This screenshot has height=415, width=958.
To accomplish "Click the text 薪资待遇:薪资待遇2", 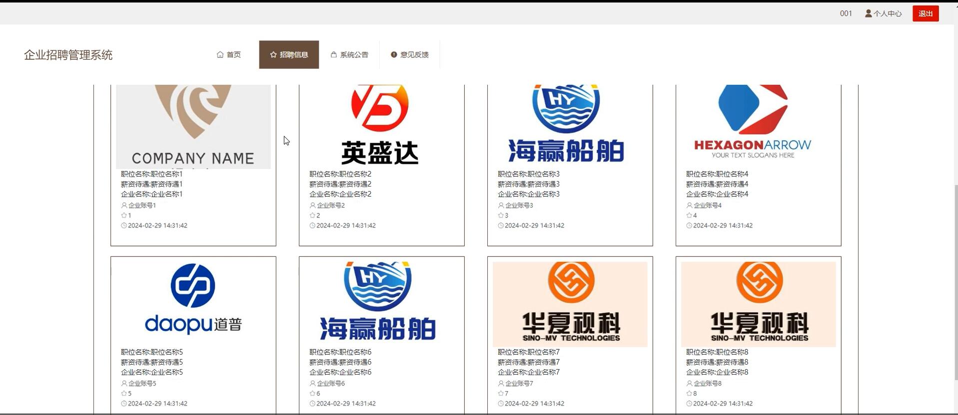I will [x=340, y=184].
